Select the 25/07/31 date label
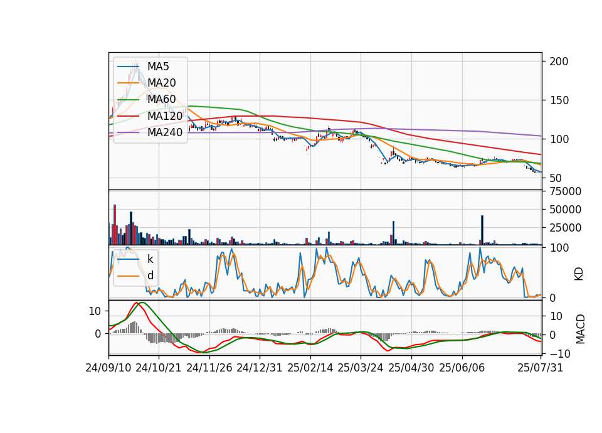Screen dimensions: 602x433 540,368
